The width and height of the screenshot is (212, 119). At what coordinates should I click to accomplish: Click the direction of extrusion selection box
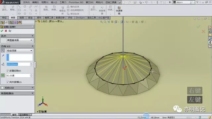[x=20, y=57]
